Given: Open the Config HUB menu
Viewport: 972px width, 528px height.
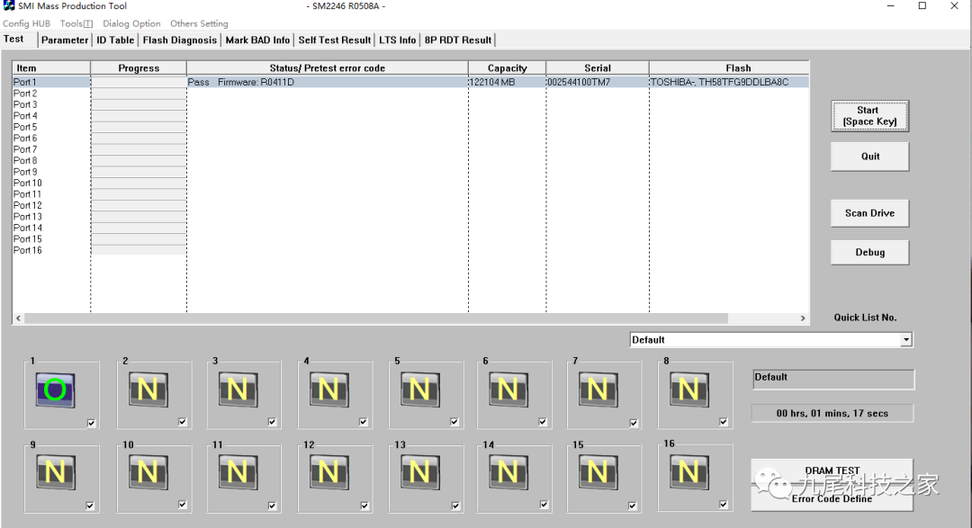Looking at the screenshot, I should point(26,23).
